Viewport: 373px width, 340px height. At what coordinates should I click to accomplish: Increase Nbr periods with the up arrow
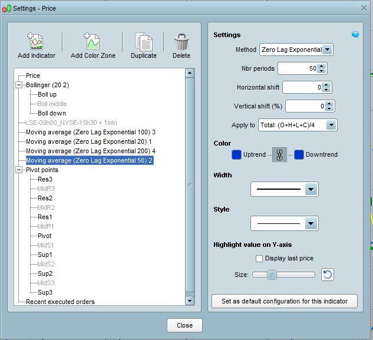tap(321, 66)
